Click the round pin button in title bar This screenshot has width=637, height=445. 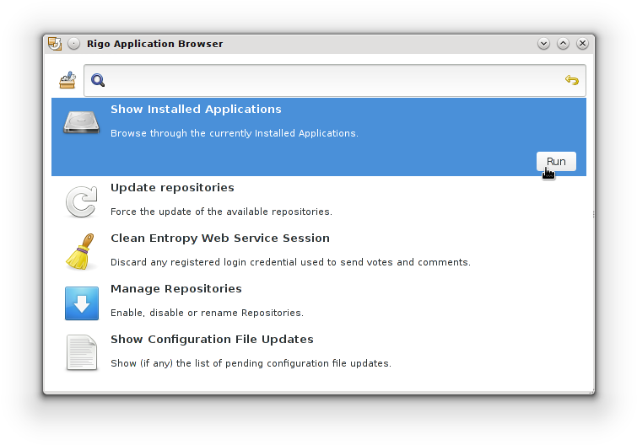pos(74,44)
